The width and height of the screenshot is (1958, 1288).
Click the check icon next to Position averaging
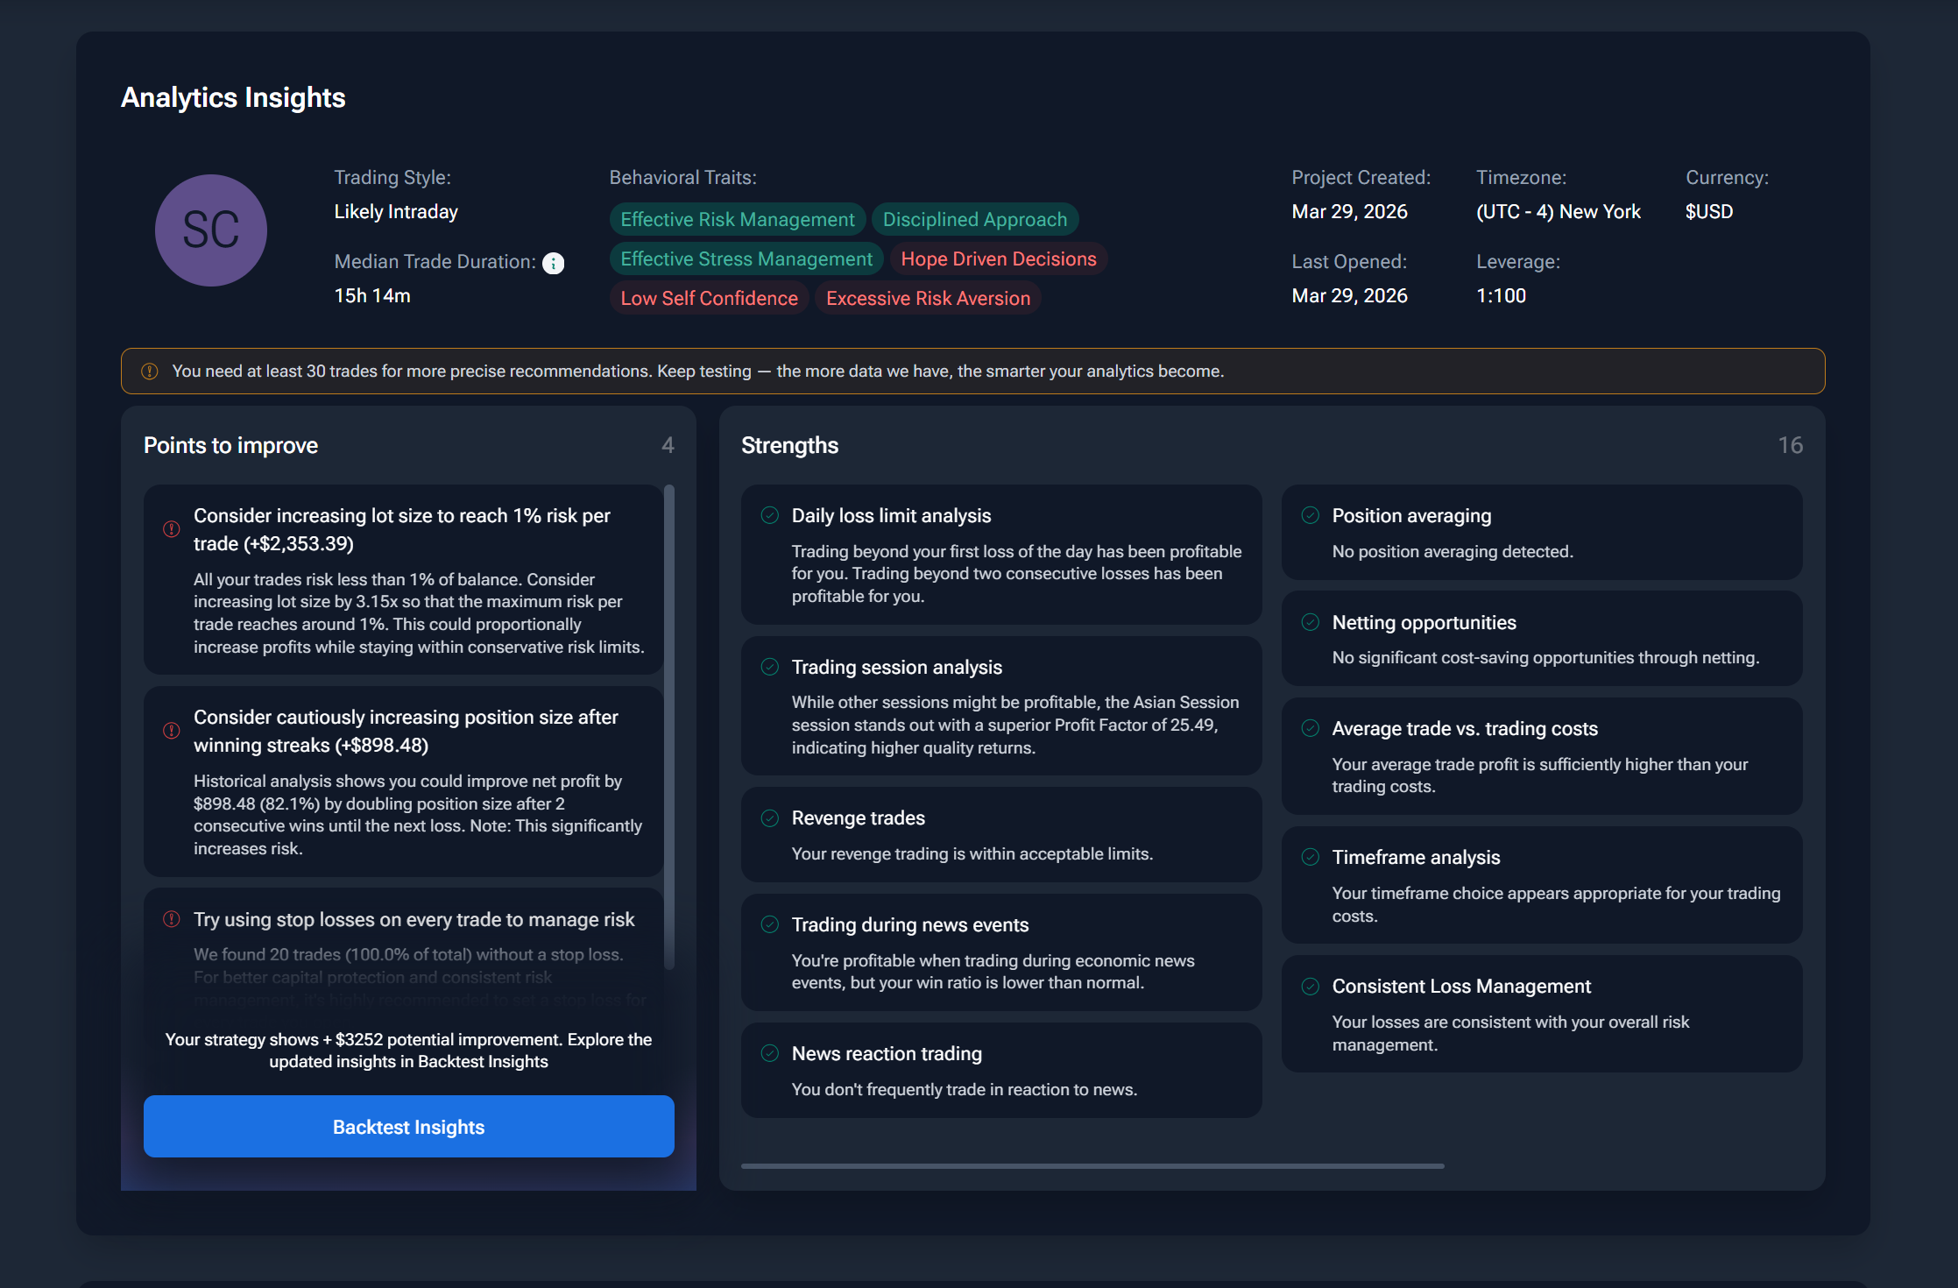1311,515
